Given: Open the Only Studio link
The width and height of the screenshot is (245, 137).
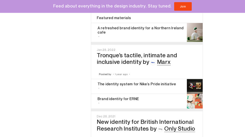Looking at the screenshot, I should pyautogui.click(x=179, y=129).
